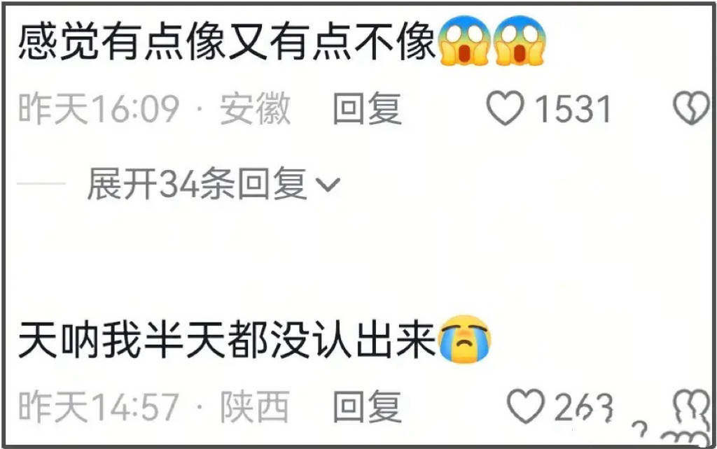Dislike the comment from 安徽 with broken heart

(x=691, y=108)
